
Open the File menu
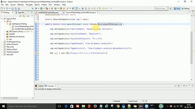coord(2,5)
